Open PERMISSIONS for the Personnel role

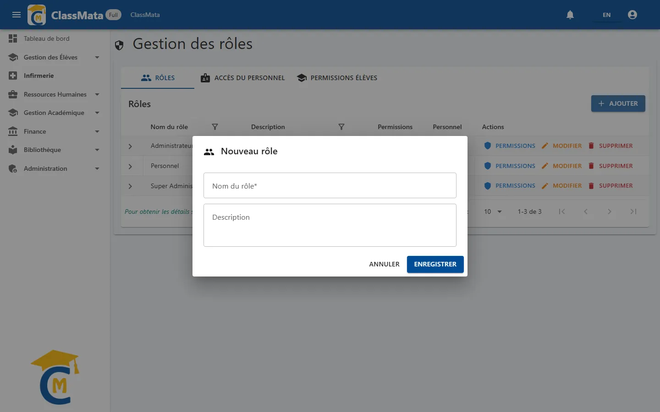pos(510,166)
